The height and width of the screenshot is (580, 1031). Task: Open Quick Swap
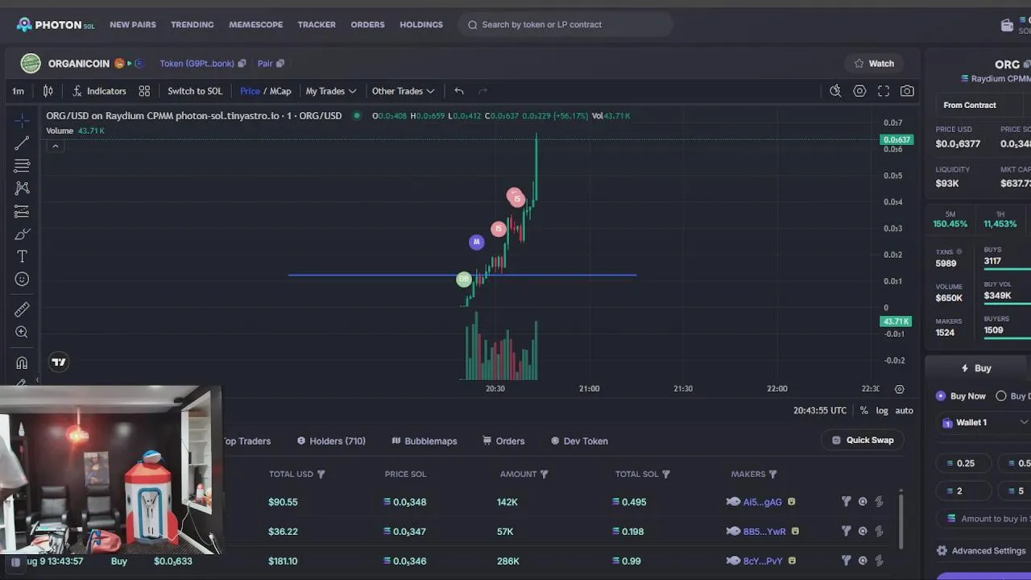(x=863, y=441)
